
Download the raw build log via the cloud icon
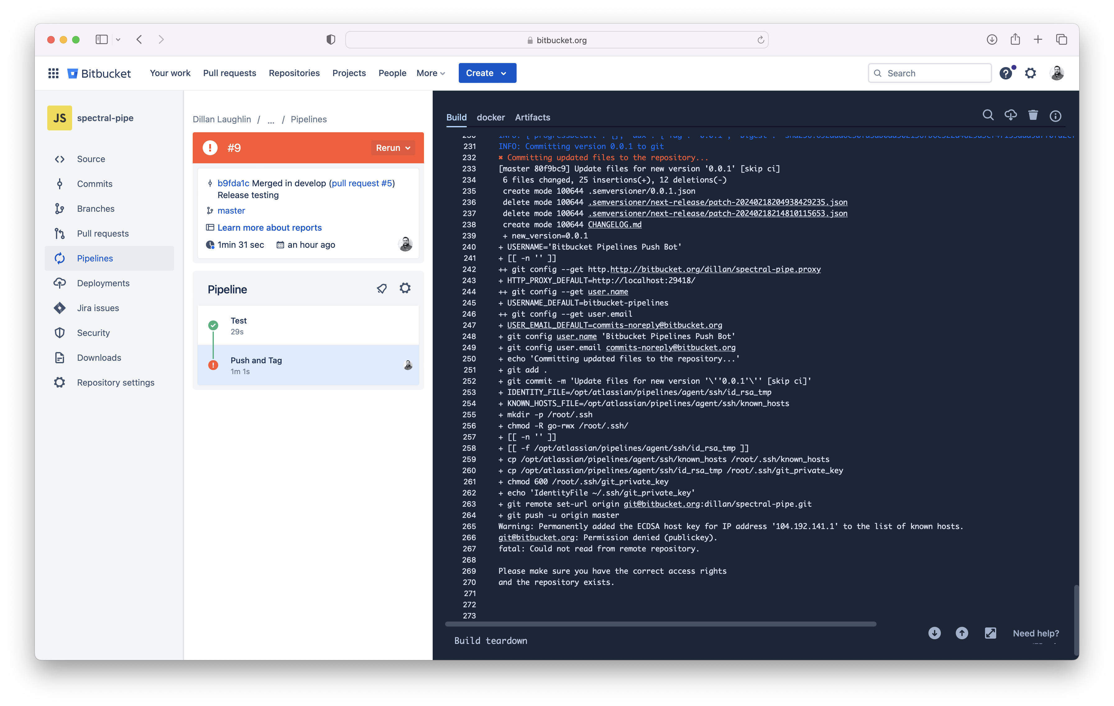[x=1010, y=115]
